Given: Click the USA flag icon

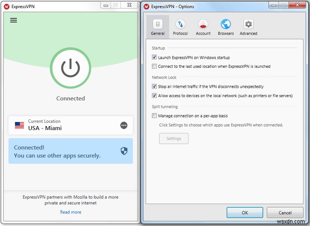Looking at the screenshot, I should (x=19, y=125).
